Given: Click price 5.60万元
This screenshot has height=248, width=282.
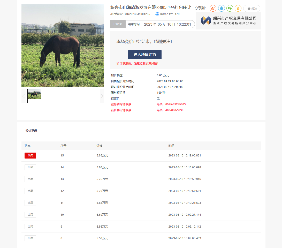Looking at the screenshot, I should [x=102, y=215].
